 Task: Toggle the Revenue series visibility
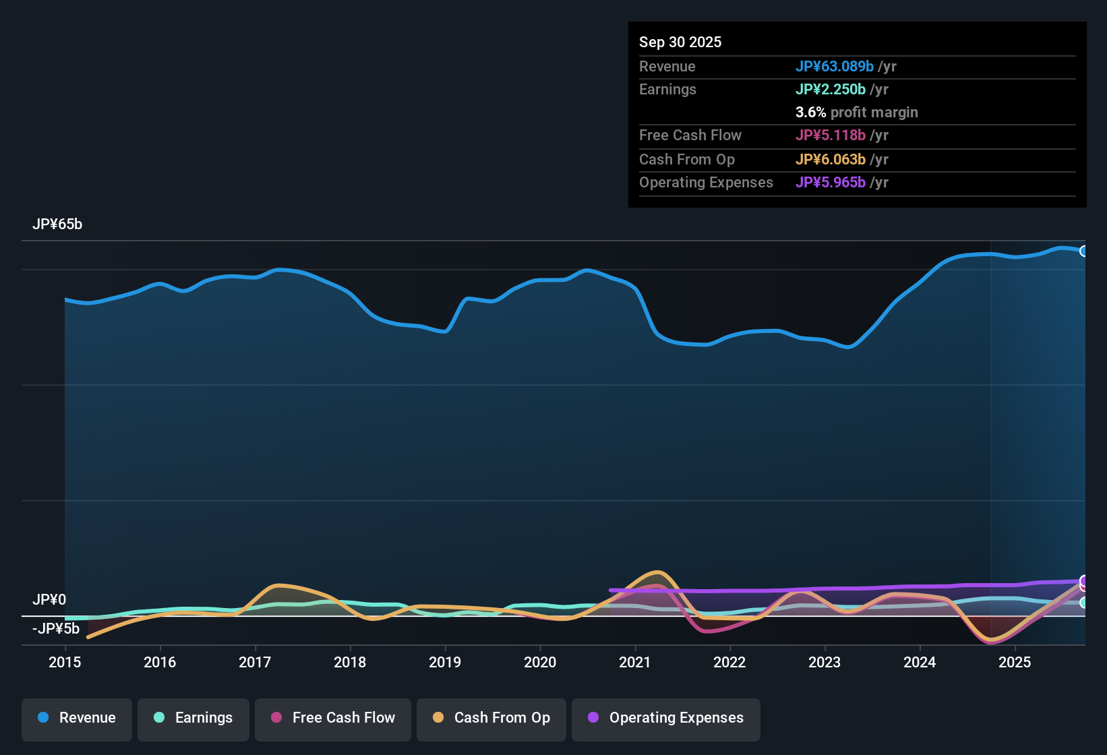click(76, 718)
